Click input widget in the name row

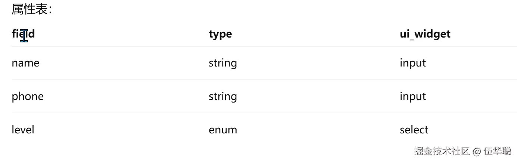[x=412, y=63]
